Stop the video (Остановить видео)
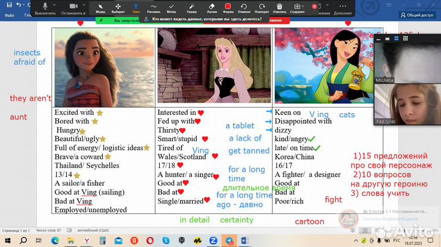Viewport: 441px width, 247px height. (x=73, y=8)
